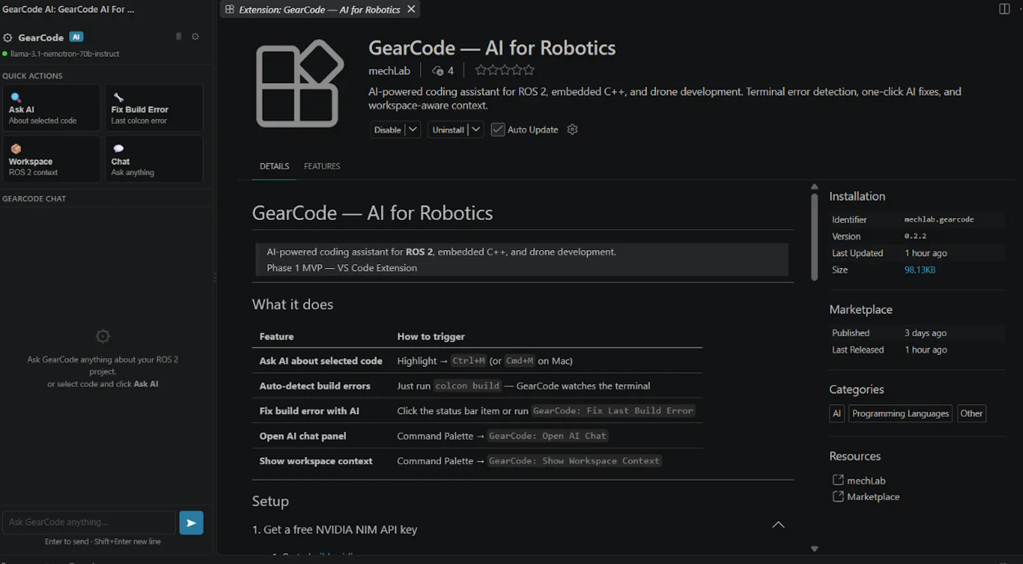Click the scroll-down arrow of the readme scrollbar
1023x564 pixels.
[x=814, y=549]
